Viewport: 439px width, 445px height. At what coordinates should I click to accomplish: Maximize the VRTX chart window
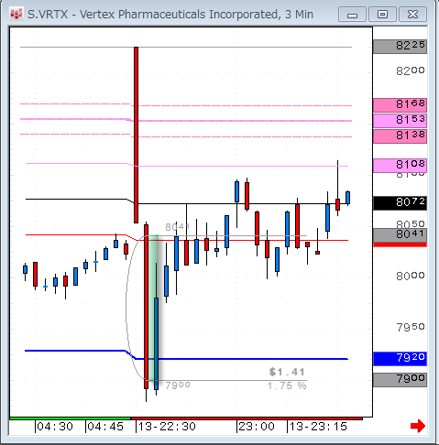point(382,15)
